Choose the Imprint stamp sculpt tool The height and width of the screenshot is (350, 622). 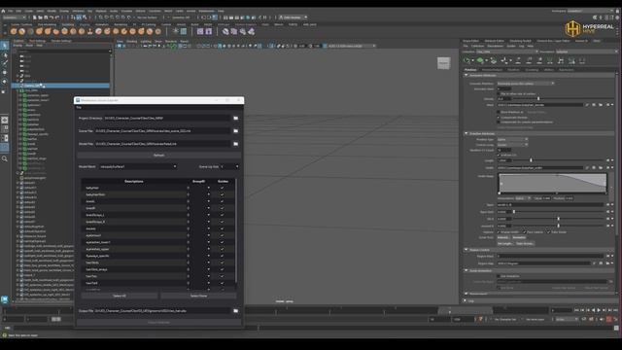90,31
